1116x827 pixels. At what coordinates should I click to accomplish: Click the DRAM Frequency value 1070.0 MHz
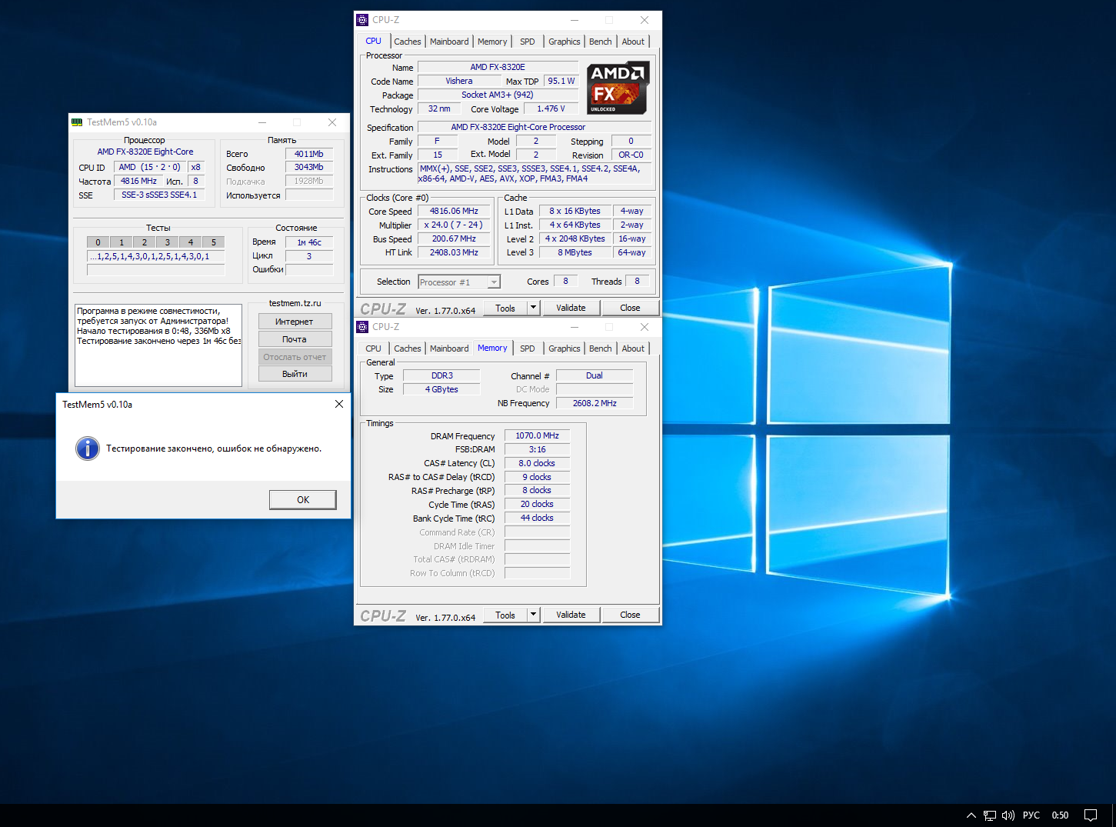point(537,436)
